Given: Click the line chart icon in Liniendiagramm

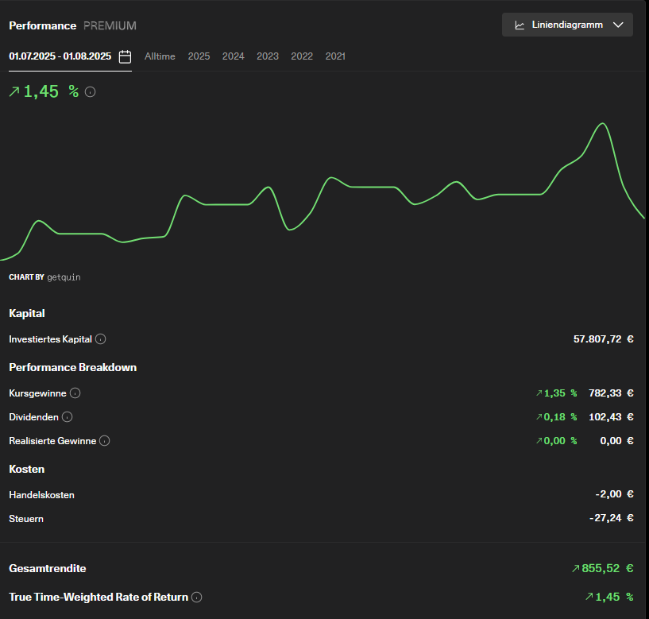Looking at the screenshot, I should coord(520,25).
